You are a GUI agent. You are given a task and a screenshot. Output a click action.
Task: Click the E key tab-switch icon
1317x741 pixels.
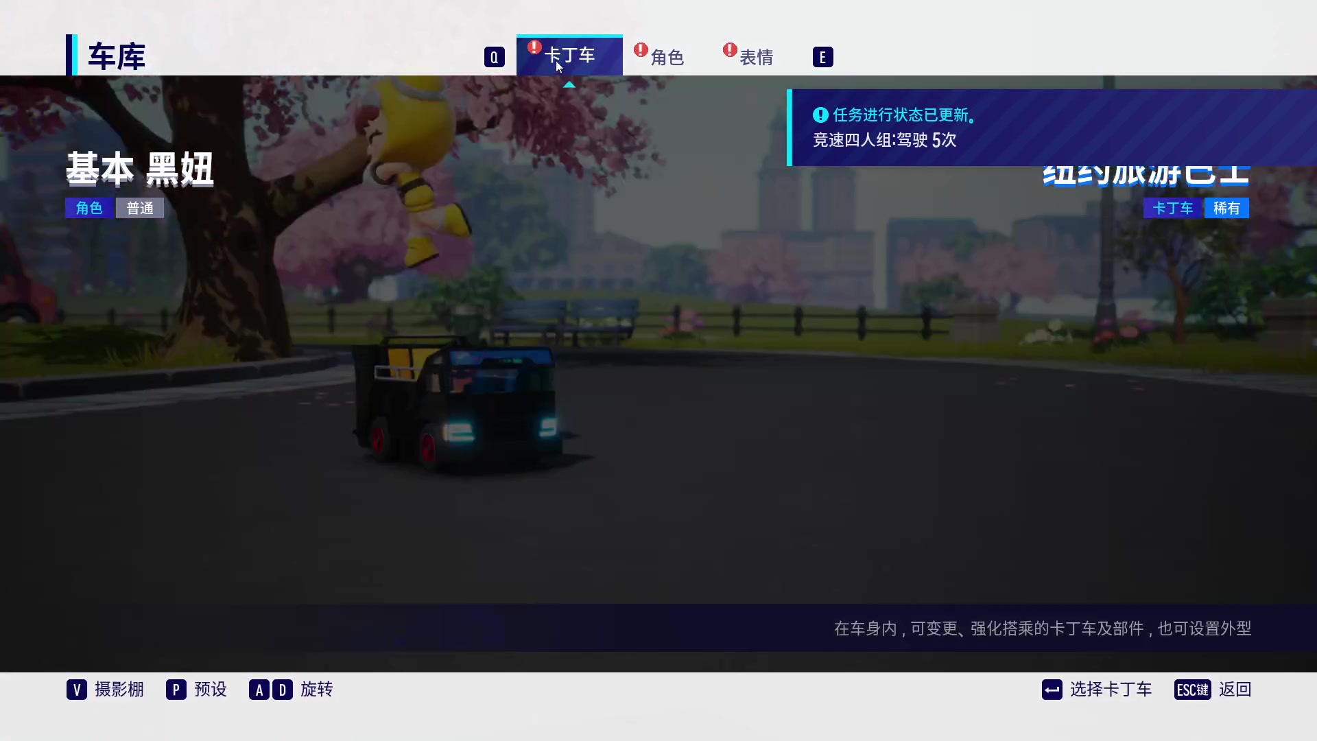822,57
